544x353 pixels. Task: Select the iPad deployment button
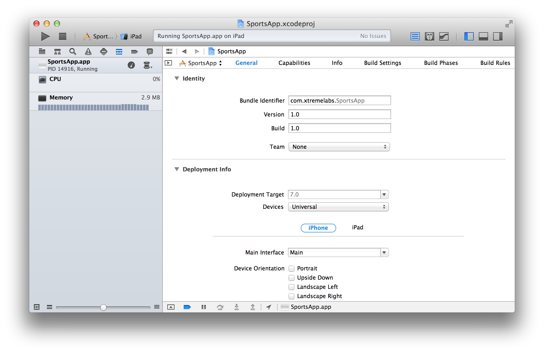[x=357, y=227]
